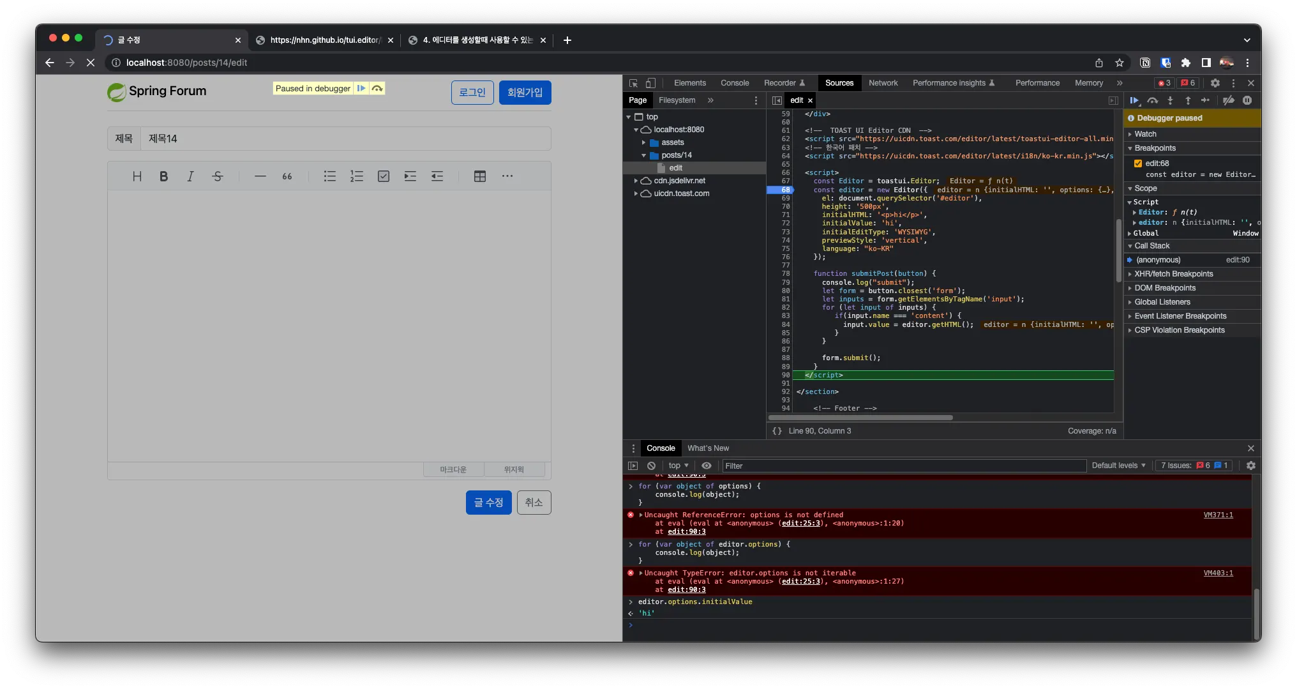Clear console with the clear icon
This screenshot has height=689, width=1297.
[651, 466]
